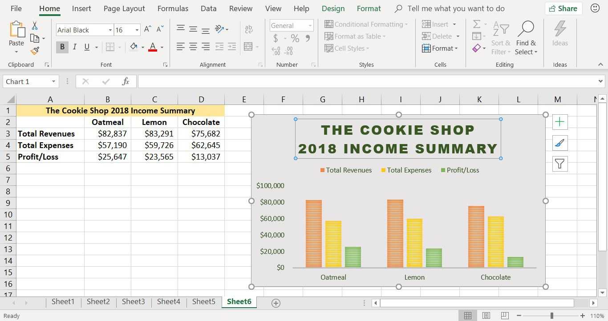Image resolution: width=608 pixels, height=321 pixels.
Task: Open Chart Filters funnel button
Action: (559, 164)
